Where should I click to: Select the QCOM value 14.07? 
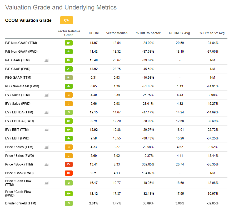[x=94, y=43]
